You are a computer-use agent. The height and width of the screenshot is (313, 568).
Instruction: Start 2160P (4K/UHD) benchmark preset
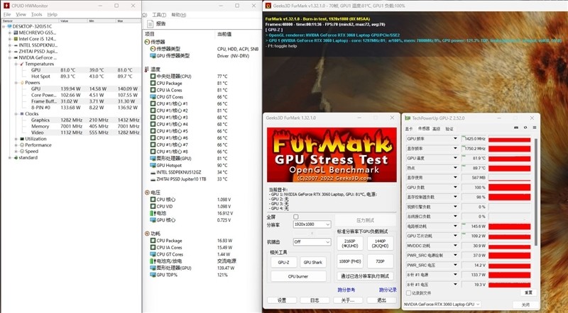(350, 243)
